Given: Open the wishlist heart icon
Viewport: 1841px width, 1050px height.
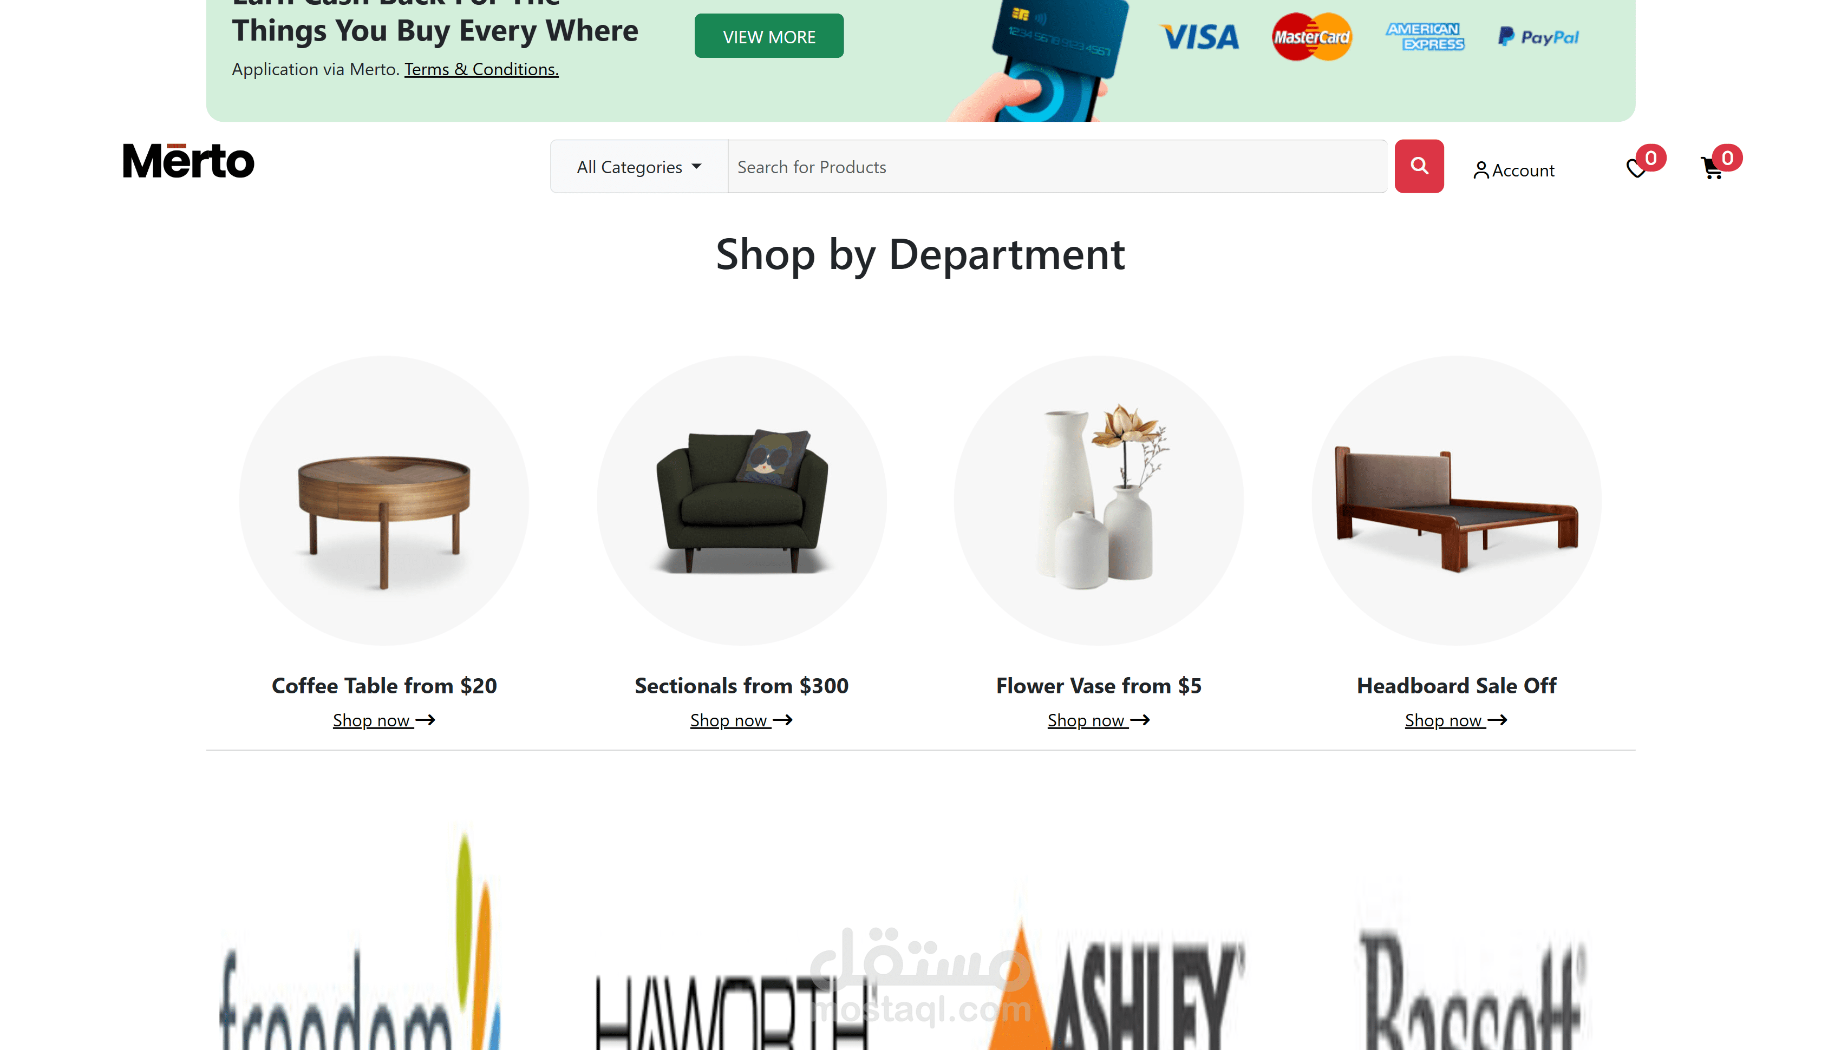Looking at the screenshot, I should click(x=1635, y=169).
